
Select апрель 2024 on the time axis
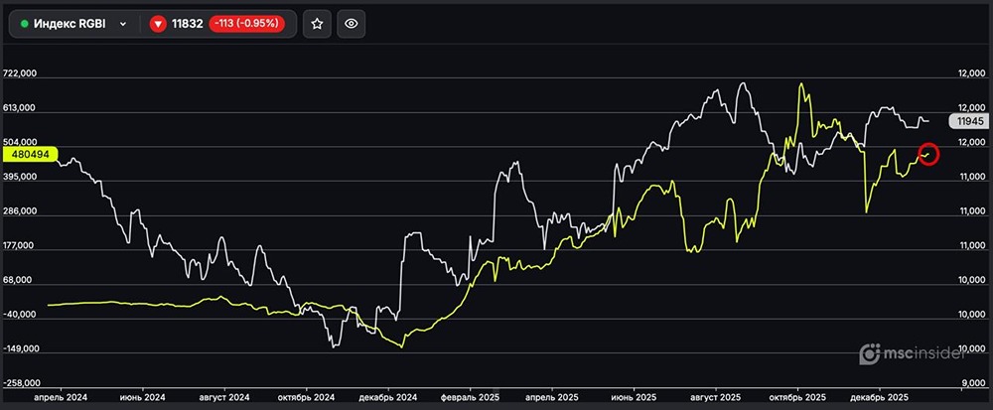point(61,395)
